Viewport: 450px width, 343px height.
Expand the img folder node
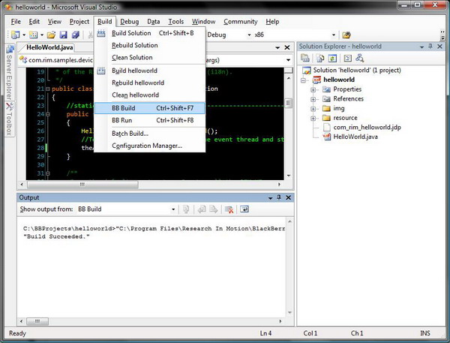pos(313,109)
